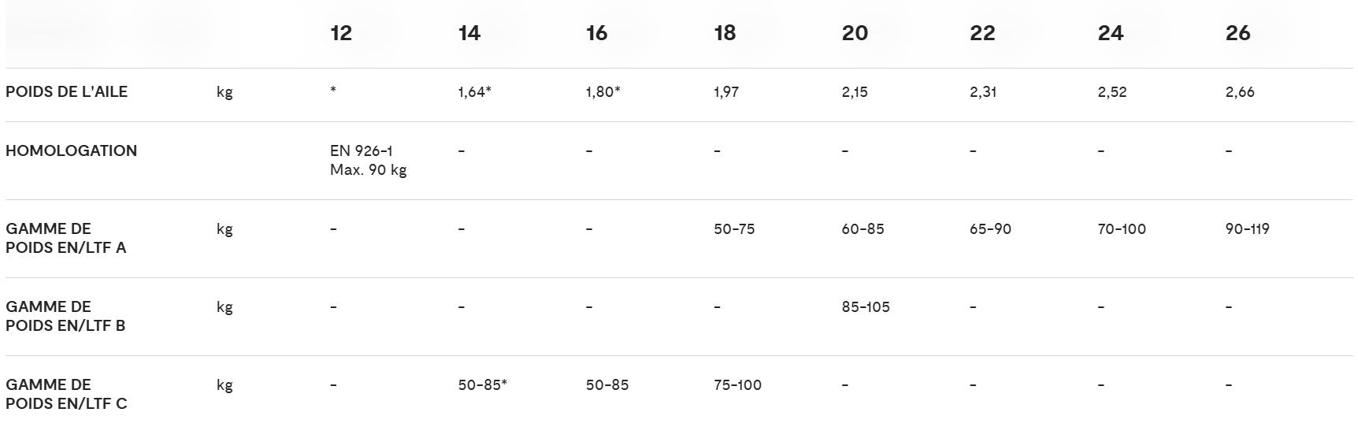Click the POIDS DE L'AILE row label

tap(66, 91)
